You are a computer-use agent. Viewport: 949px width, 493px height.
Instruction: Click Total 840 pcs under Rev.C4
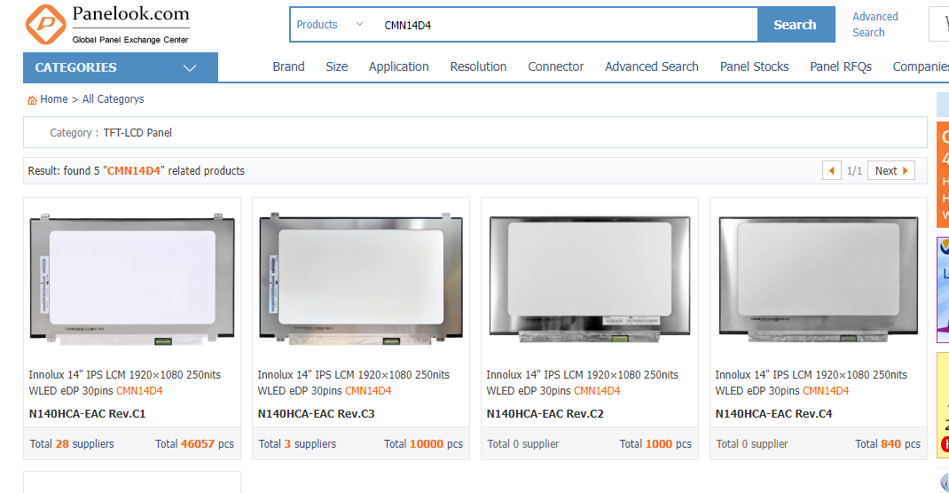888,444
